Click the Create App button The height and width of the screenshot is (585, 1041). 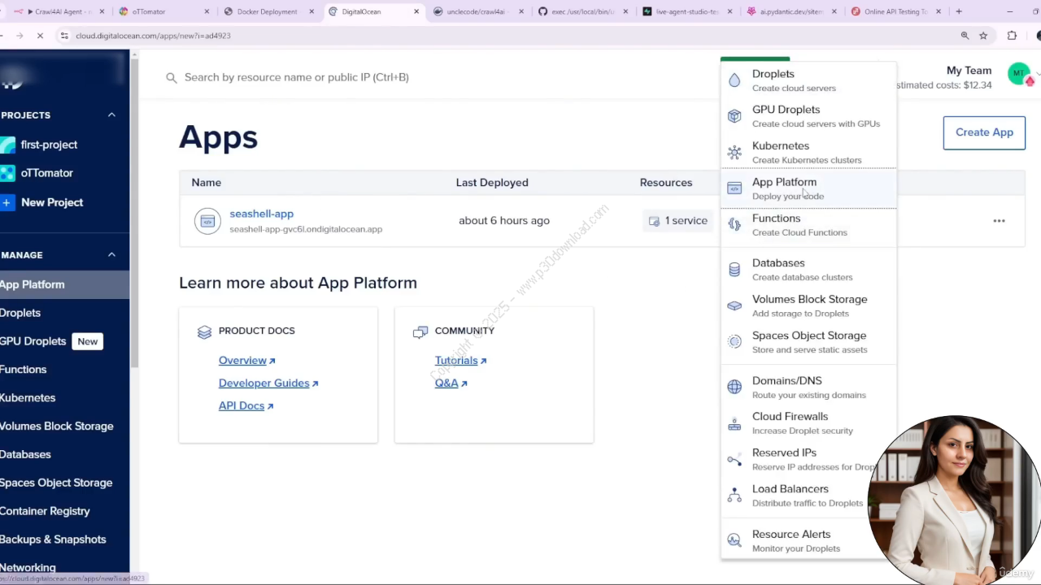[x=984, y=132]
